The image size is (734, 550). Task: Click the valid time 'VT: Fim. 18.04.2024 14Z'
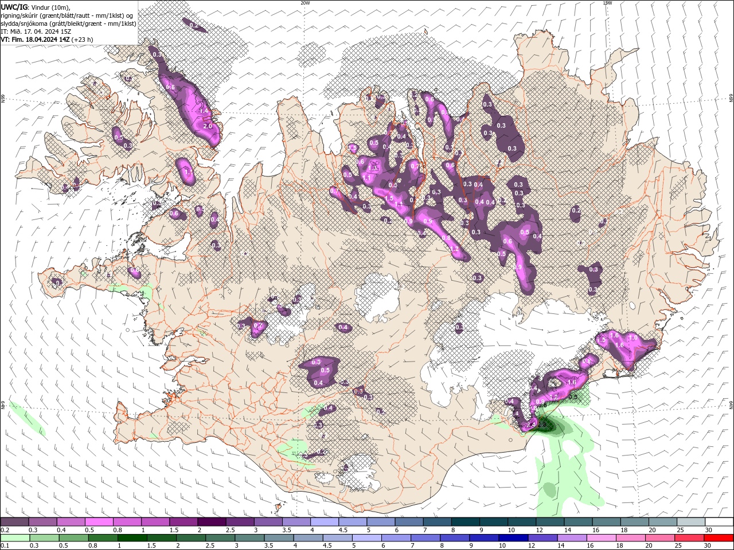(36, 40)
